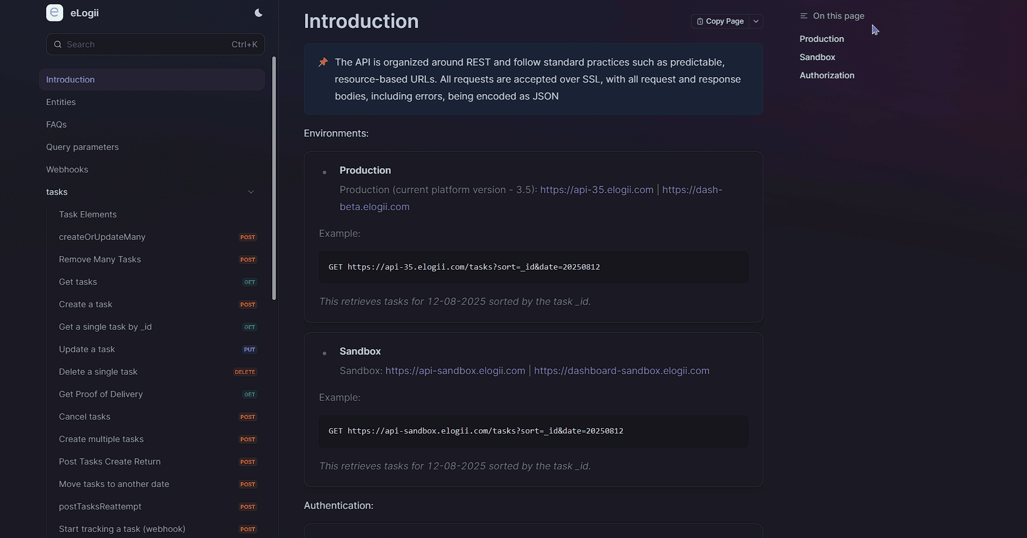Click POST badge beside Remove Many Tasks
Image resolution: width=1027 pixels, height=538 pixels.
click(x=247, y=260)
